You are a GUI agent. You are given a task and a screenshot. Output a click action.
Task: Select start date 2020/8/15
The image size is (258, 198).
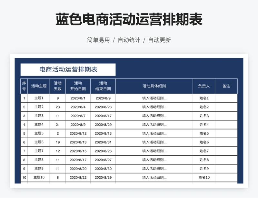[x=78, y=151]
